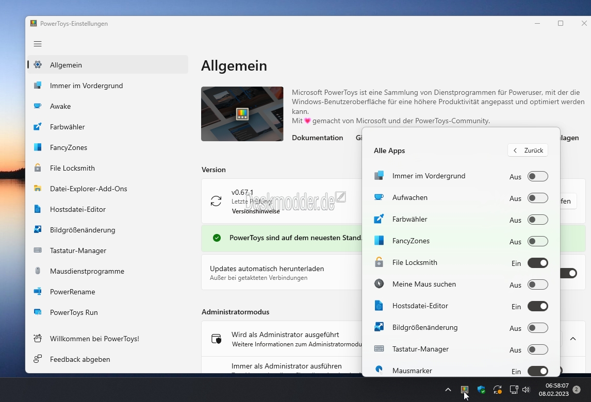Click the Tastatur-Manager keyboard sidebar icon
The width and height of the screenshot is (591, 402).
[x=38, y=250]
